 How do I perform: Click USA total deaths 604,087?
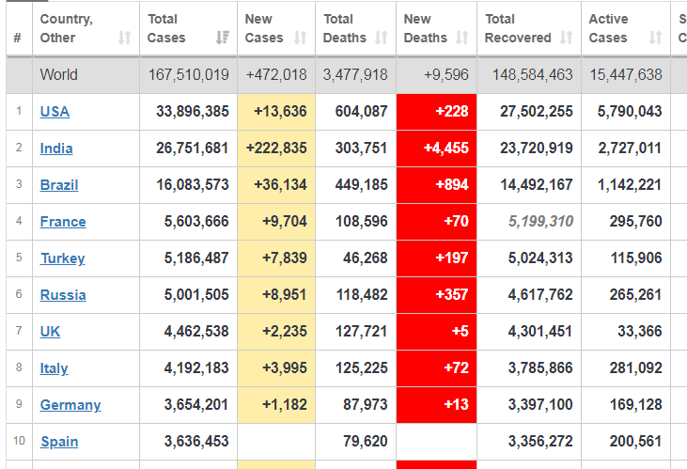point(362,111)
